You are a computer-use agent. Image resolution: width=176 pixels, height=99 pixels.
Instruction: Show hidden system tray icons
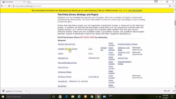(156, 97)
